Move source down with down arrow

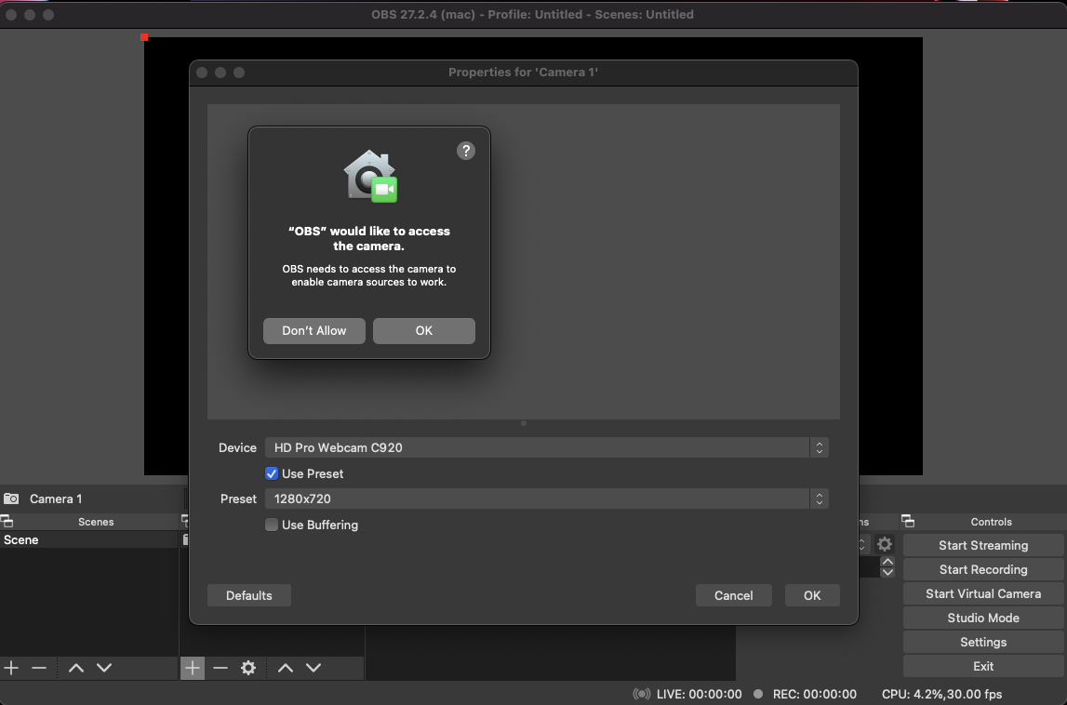coord(313,668)
